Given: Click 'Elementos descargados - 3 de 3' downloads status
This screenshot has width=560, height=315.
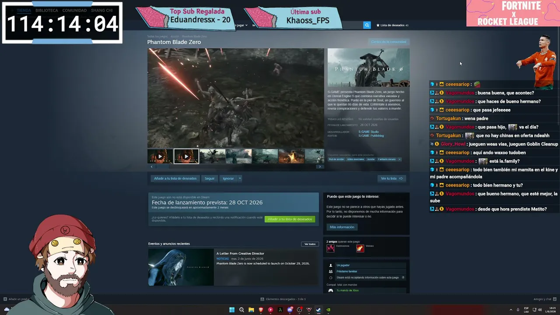Looking at the screenshot, I should (283, 299).
